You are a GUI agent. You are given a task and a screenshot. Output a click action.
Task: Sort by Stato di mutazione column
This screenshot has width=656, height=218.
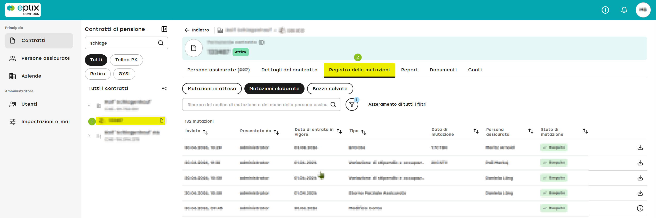[586, 131]
